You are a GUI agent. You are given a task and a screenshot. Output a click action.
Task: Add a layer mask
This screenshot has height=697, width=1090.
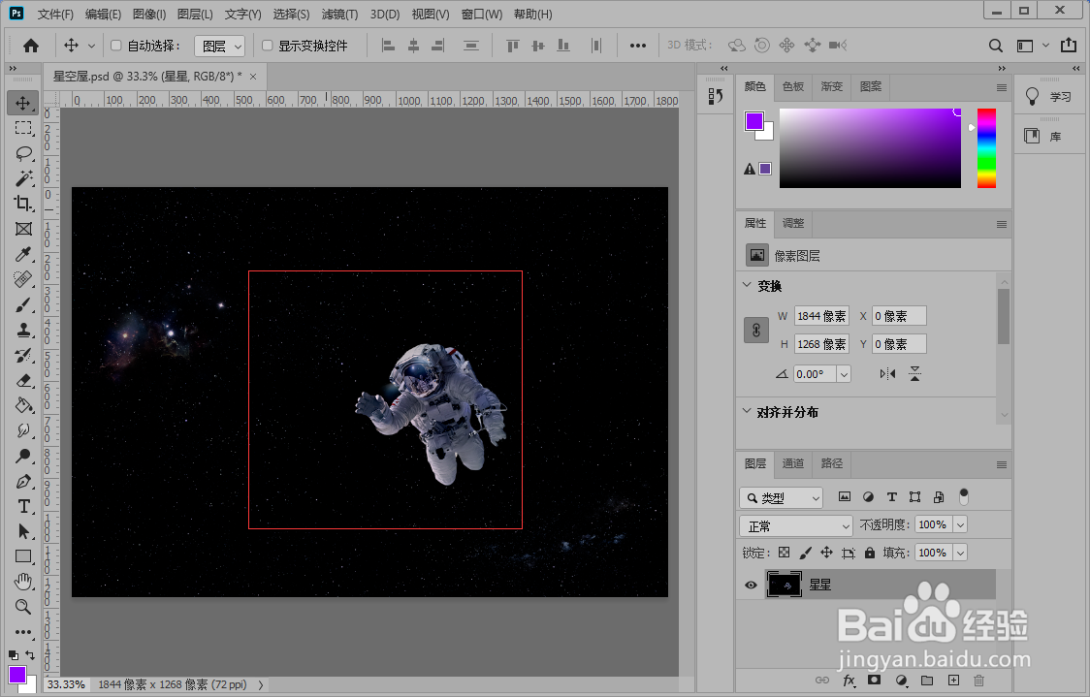point(874,681)
